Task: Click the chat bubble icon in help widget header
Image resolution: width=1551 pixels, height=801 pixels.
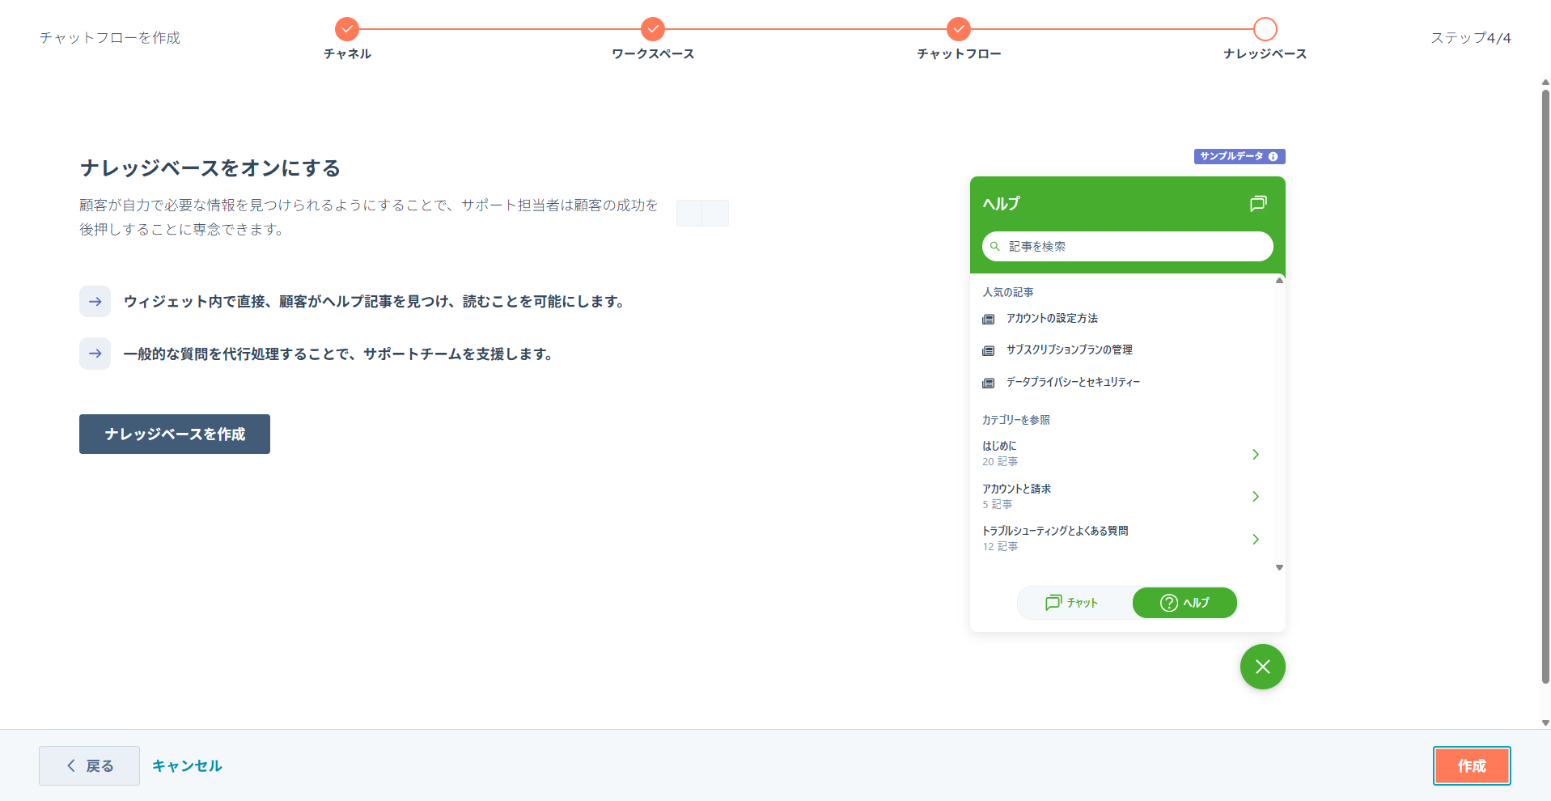Action: tap(1257, 203)
